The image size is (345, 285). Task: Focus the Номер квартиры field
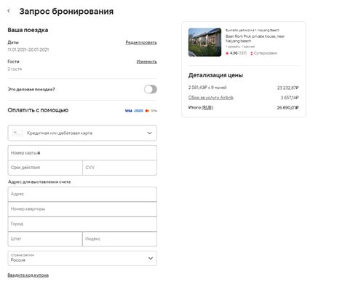click(x=82, y=209)
